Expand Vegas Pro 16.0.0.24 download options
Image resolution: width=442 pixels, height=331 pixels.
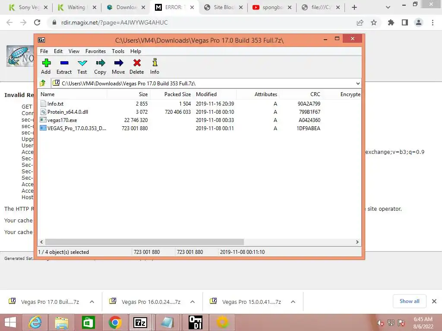(193, 302)
